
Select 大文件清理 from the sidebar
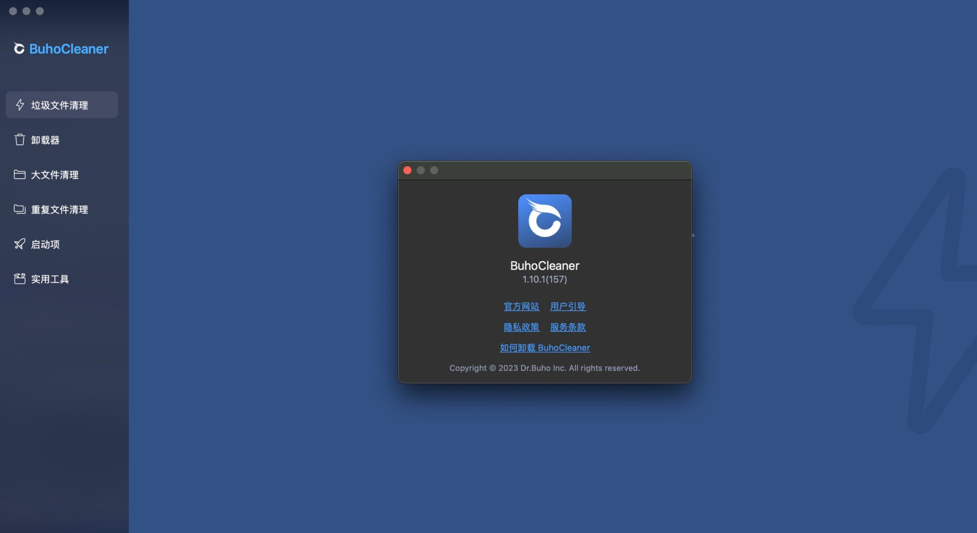click(62, 174)
